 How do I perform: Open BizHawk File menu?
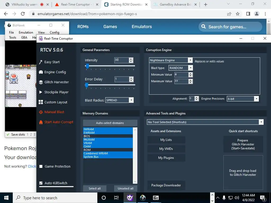point(11,33)
